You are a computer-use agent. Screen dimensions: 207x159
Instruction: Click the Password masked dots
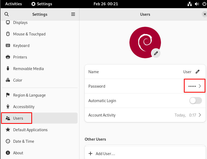(x=192, y=86)
